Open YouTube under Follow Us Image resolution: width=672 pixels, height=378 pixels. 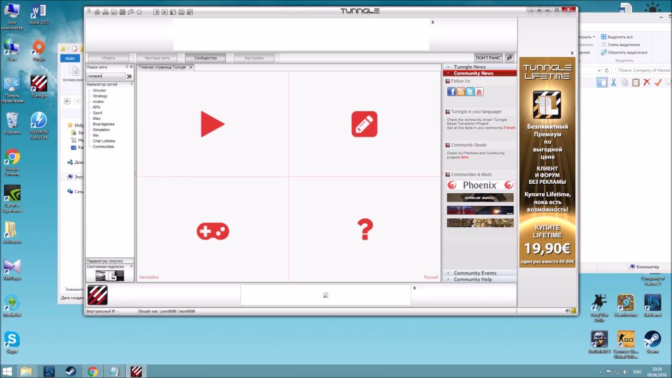(479, 92)
